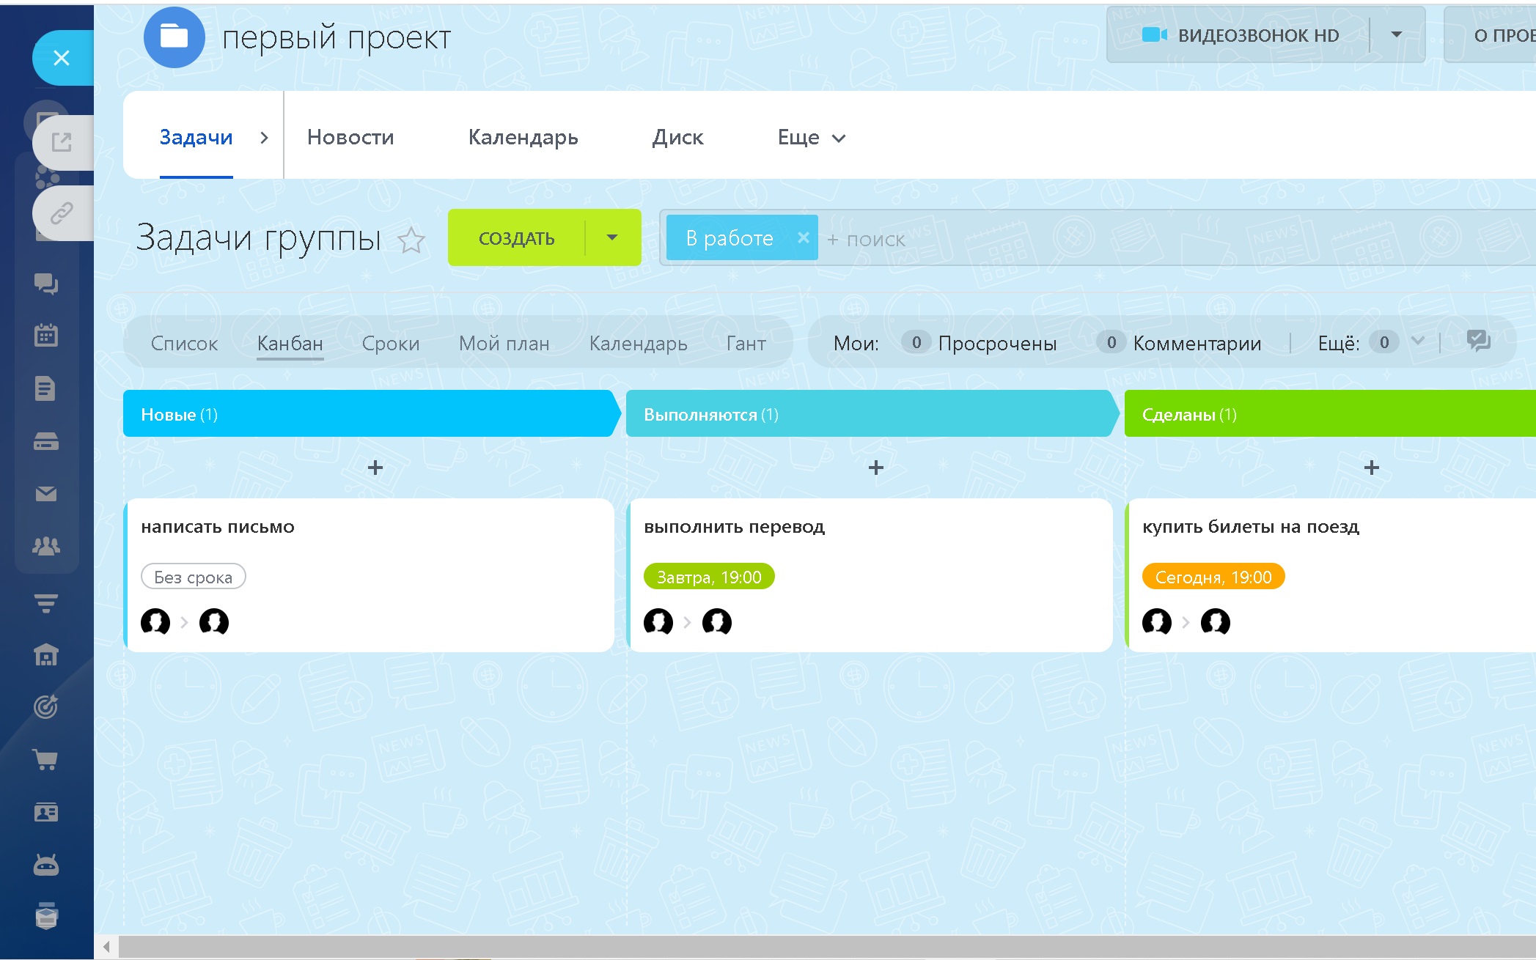Image resolution: width=1536 pixels, height=960 pixels.
Task: Open the project Календарь tab
Action: (x=523, y=137)
